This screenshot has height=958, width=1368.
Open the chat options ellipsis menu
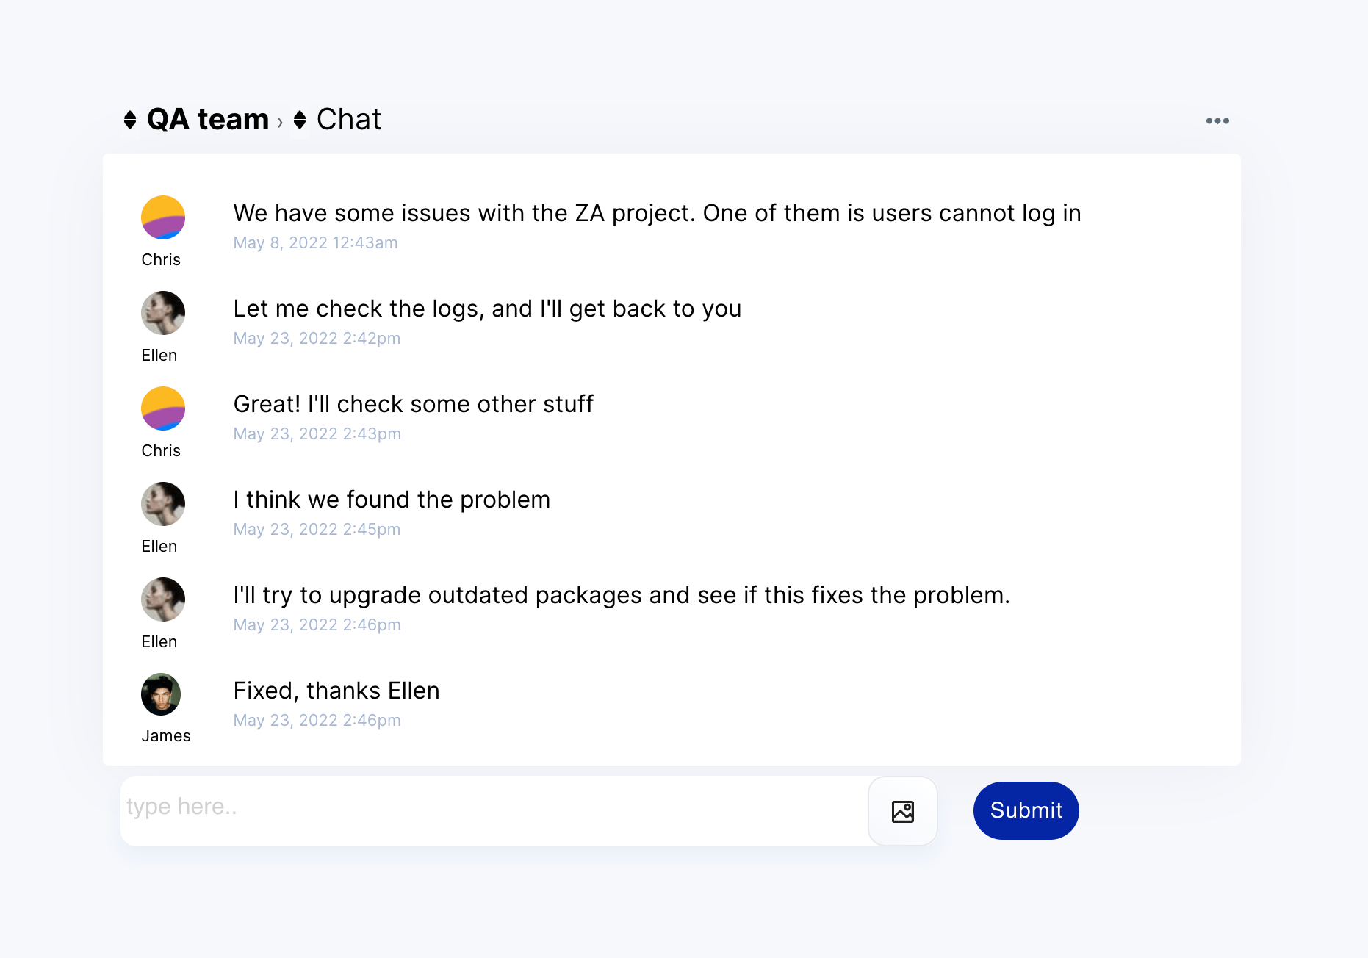click(x=1217, y=120)
